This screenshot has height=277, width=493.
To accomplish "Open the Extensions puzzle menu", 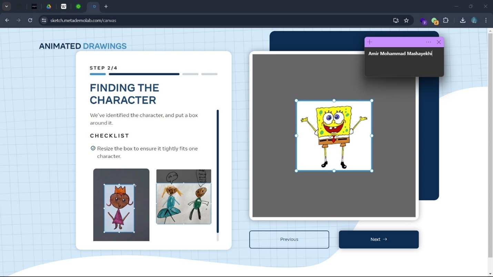I will tap(446, 20).
